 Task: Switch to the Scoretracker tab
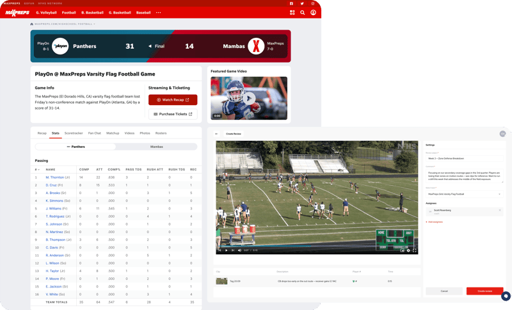[x=74, y=133]
